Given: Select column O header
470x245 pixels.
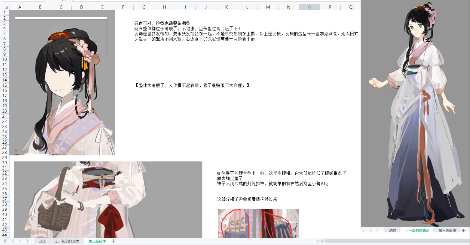Looking at the screenshot, I should coord(309,7).
